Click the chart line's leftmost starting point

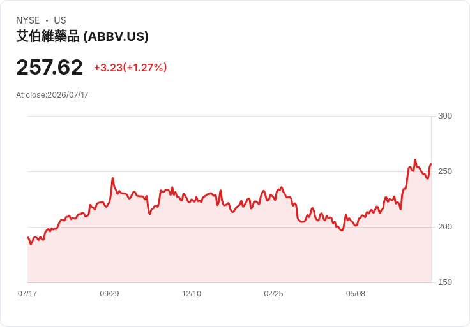pos(28,237)
